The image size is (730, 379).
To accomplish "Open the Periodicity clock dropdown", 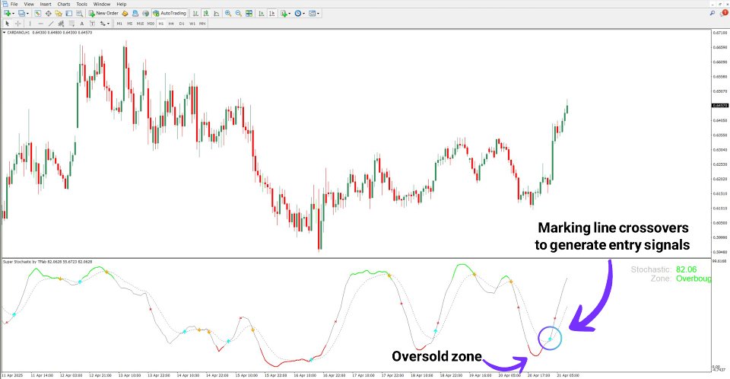I will pyautogui.click(x=300, y=14).
